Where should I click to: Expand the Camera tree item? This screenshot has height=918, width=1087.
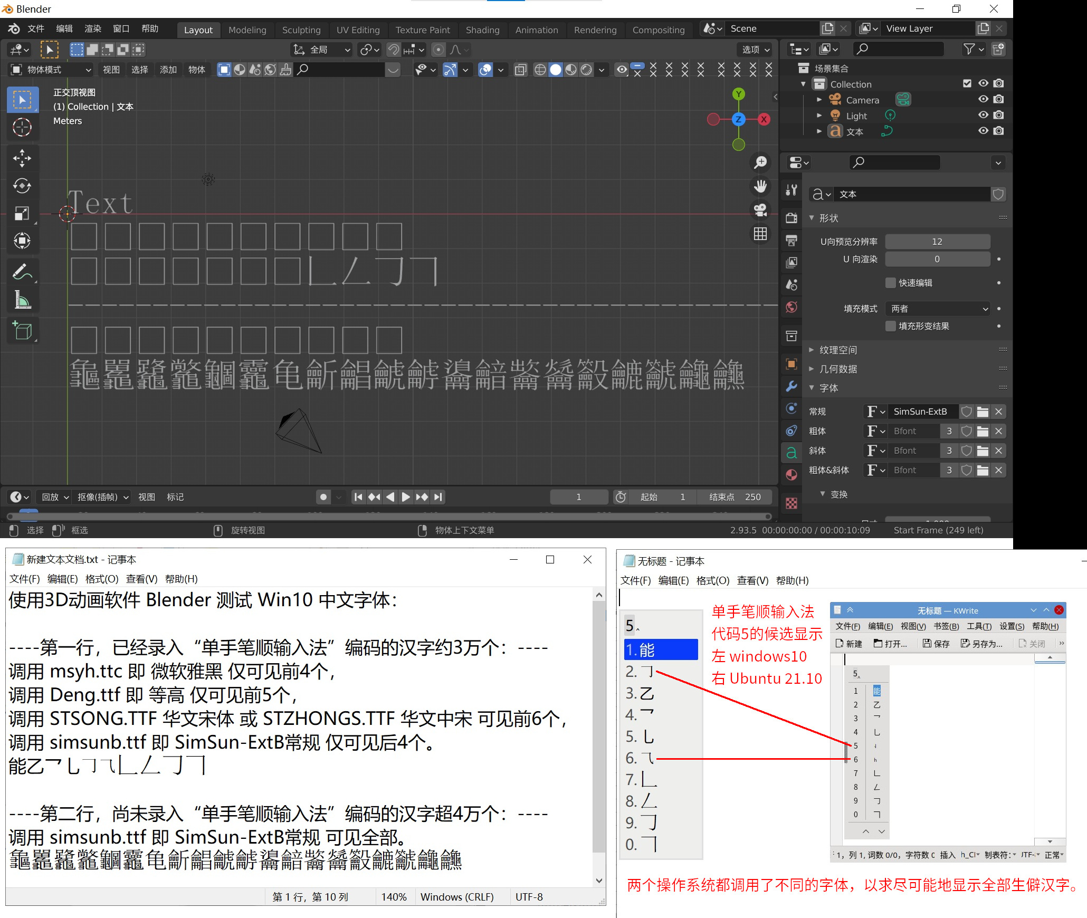pyautogui.click(x=819, y=99)
